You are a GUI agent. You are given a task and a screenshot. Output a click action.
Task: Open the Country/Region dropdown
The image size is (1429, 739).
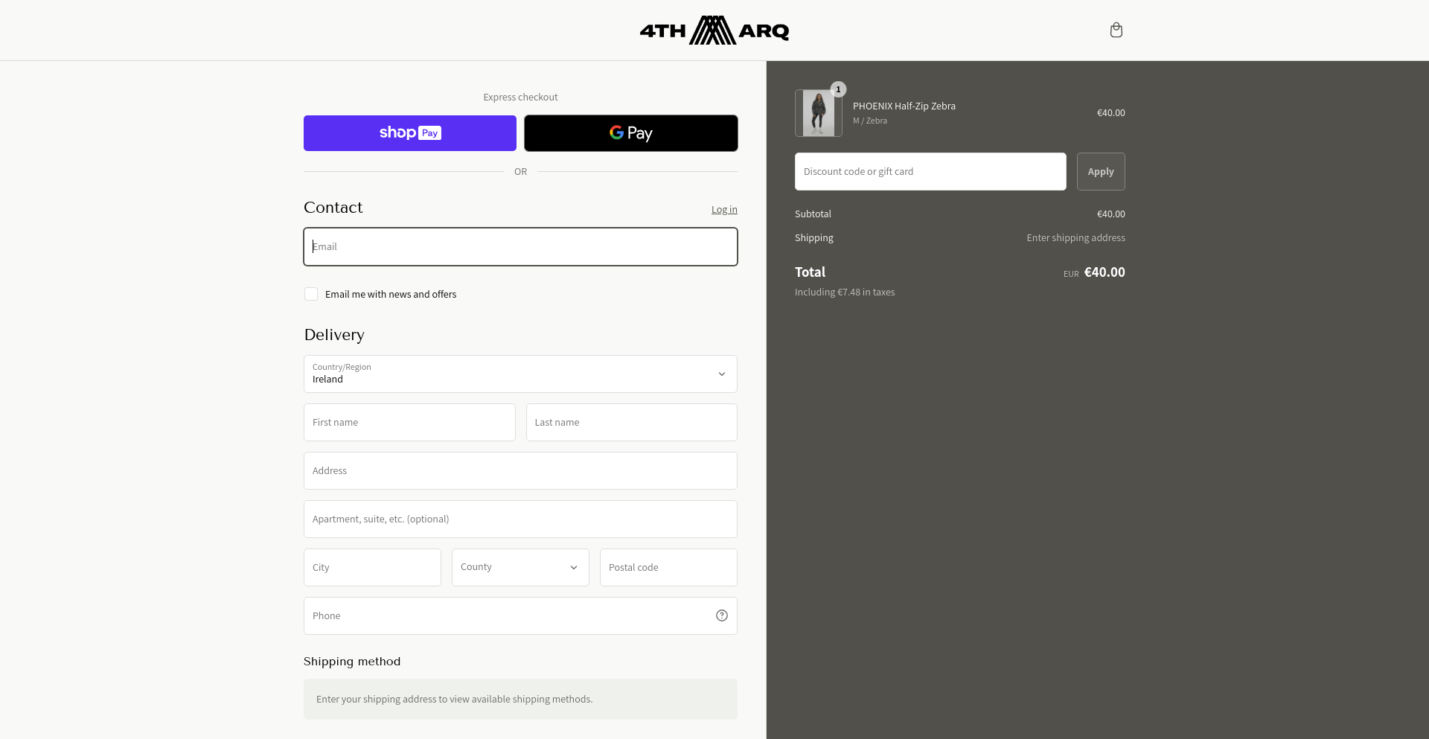(520, 374)
